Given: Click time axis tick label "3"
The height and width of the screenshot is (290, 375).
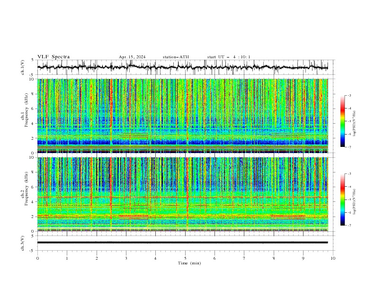Looking at the screenshot, I should [126, 258].
